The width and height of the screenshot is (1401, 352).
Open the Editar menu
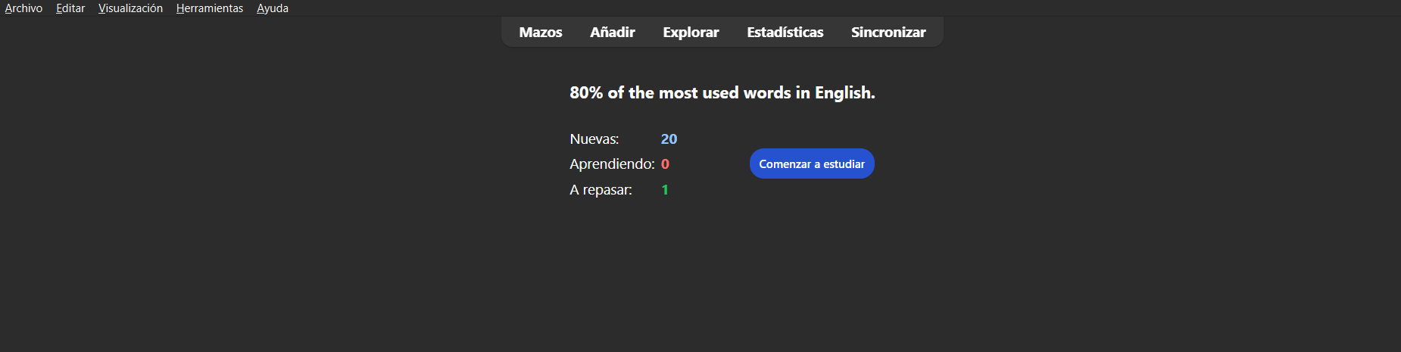click(x=70, y=8)
